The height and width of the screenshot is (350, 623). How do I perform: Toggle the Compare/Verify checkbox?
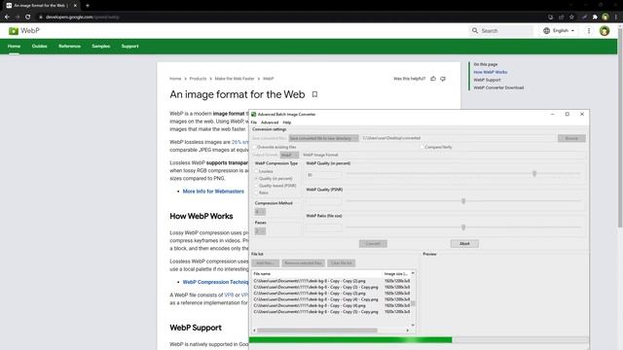(x=422, y=147)
